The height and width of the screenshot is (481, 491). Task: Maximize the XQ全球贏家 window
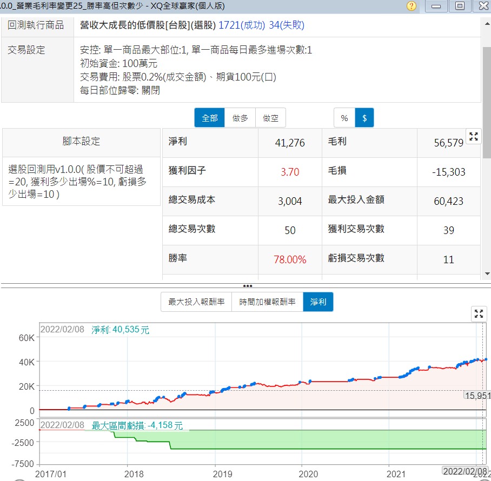tap(460, 6)
